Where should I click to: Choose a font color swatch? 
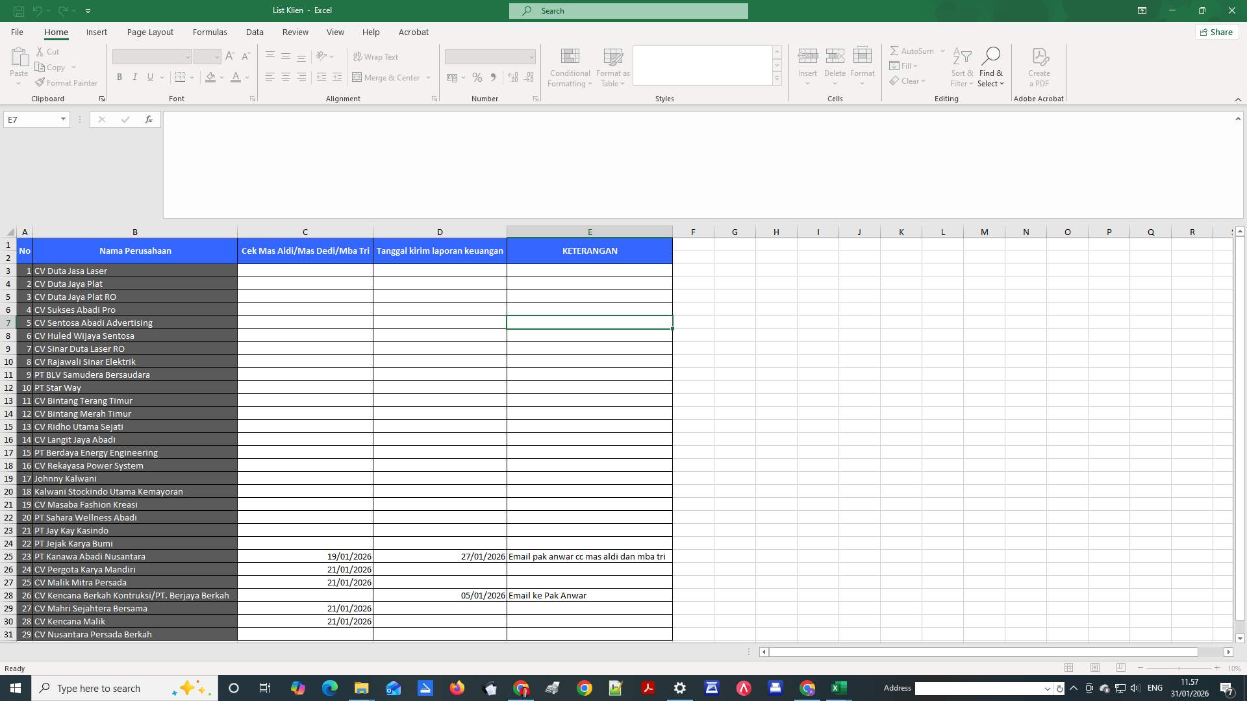(236, 77)
